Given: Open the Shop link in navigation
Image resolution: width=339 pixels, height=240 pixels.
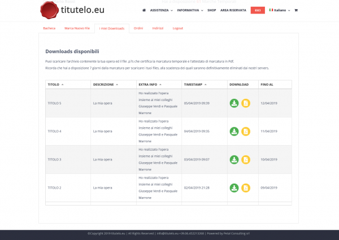Looking at the screenshot, I should (x=212, y=10).
